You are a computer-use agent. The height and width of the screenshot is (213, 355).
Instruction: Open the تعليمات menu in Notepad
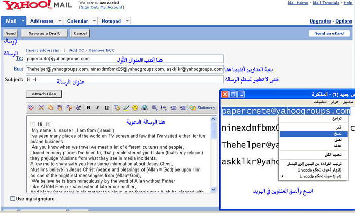[x=320, y=102]
